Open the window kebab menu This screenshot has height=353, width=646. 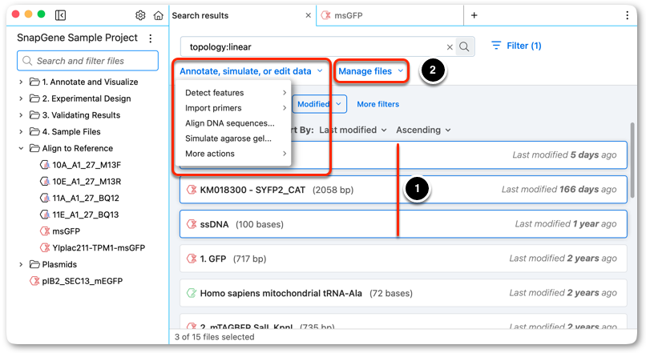tap(627, 15)
